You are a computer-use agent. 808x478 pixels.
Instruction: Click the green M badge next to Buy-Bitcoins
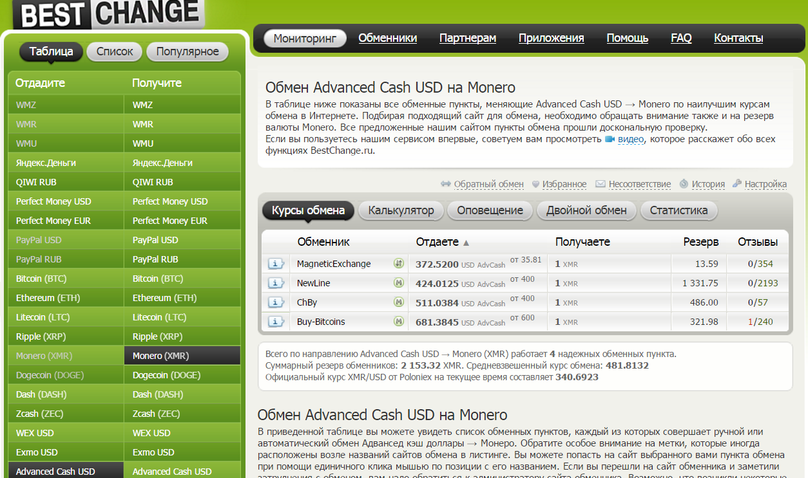point(399,322)
